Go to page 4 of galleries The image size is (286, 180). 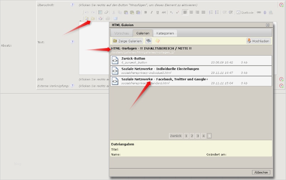pos(203,136)
